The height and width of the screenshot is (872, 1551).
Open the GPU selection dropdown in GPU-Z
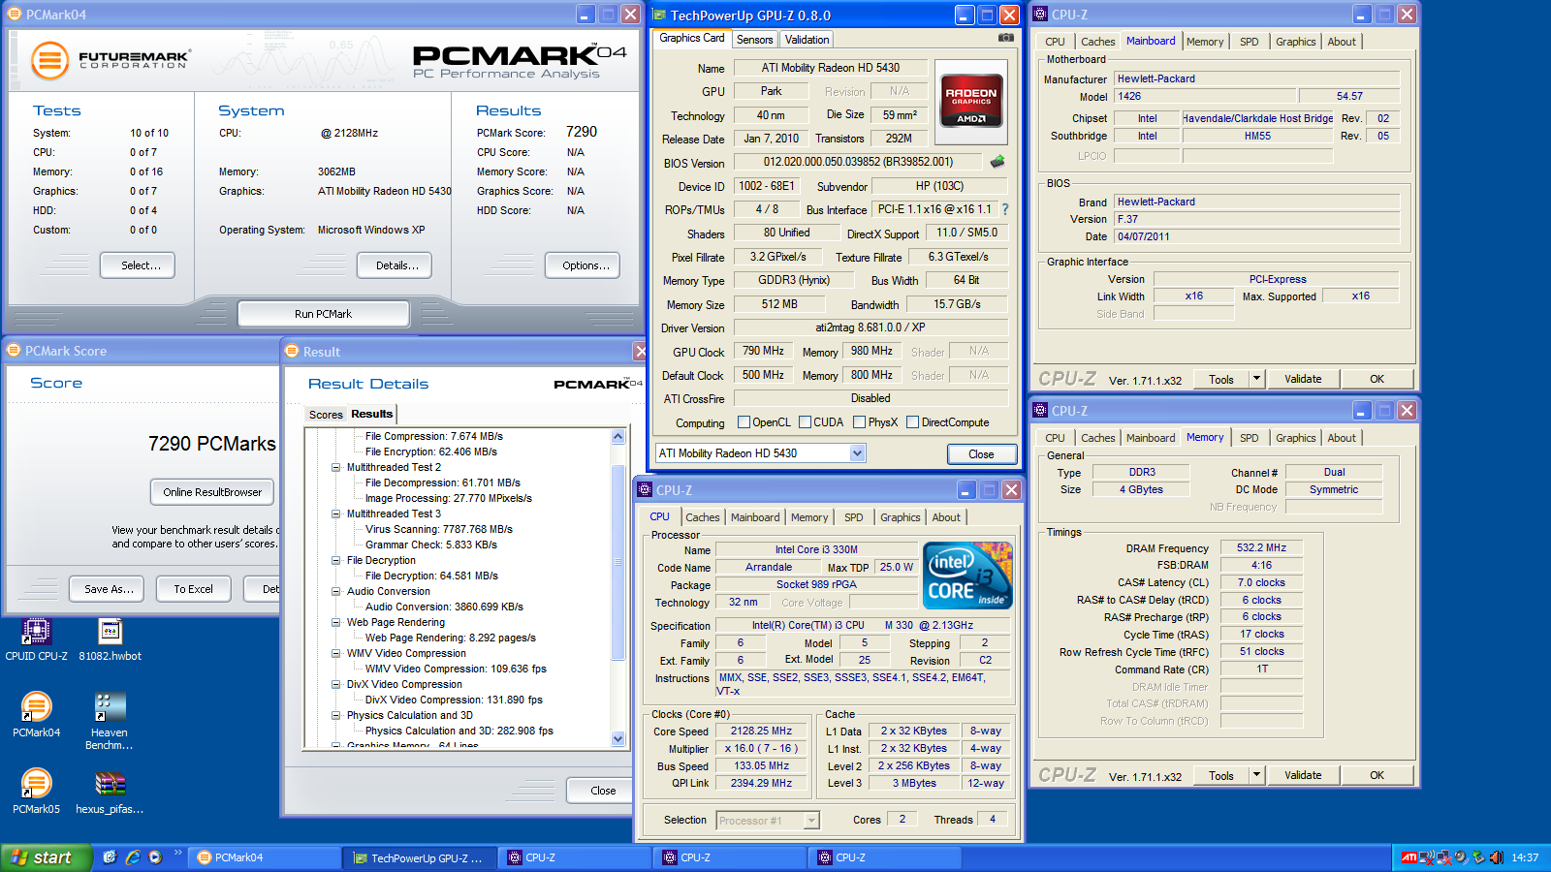click(x=857, y=453)
